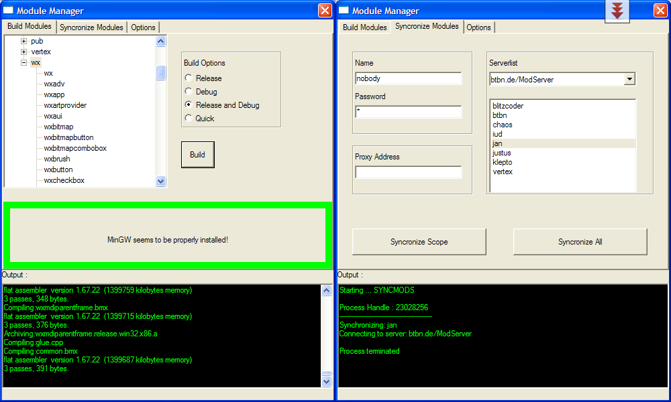Click the red double-arrow icon in the title bar

coord(617,11)
